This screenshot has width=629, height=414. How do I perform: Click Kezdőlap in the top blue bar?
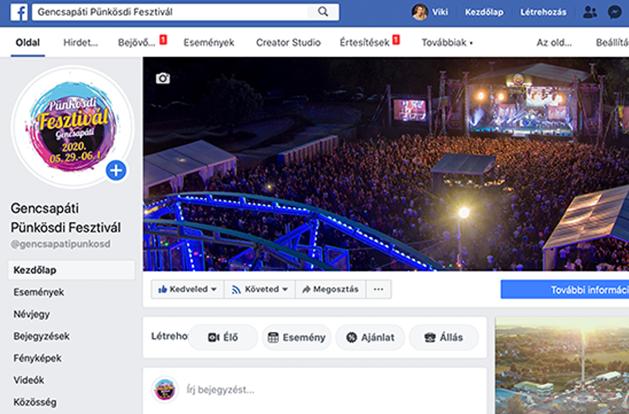pyautogui.click(x=484, y=12)
